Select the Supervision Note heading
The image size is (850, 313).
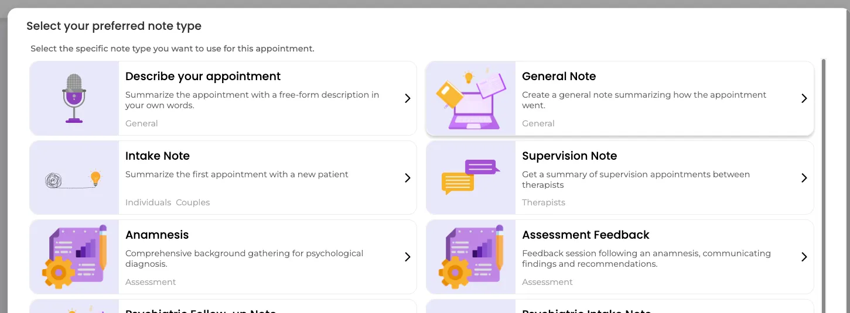569,156
